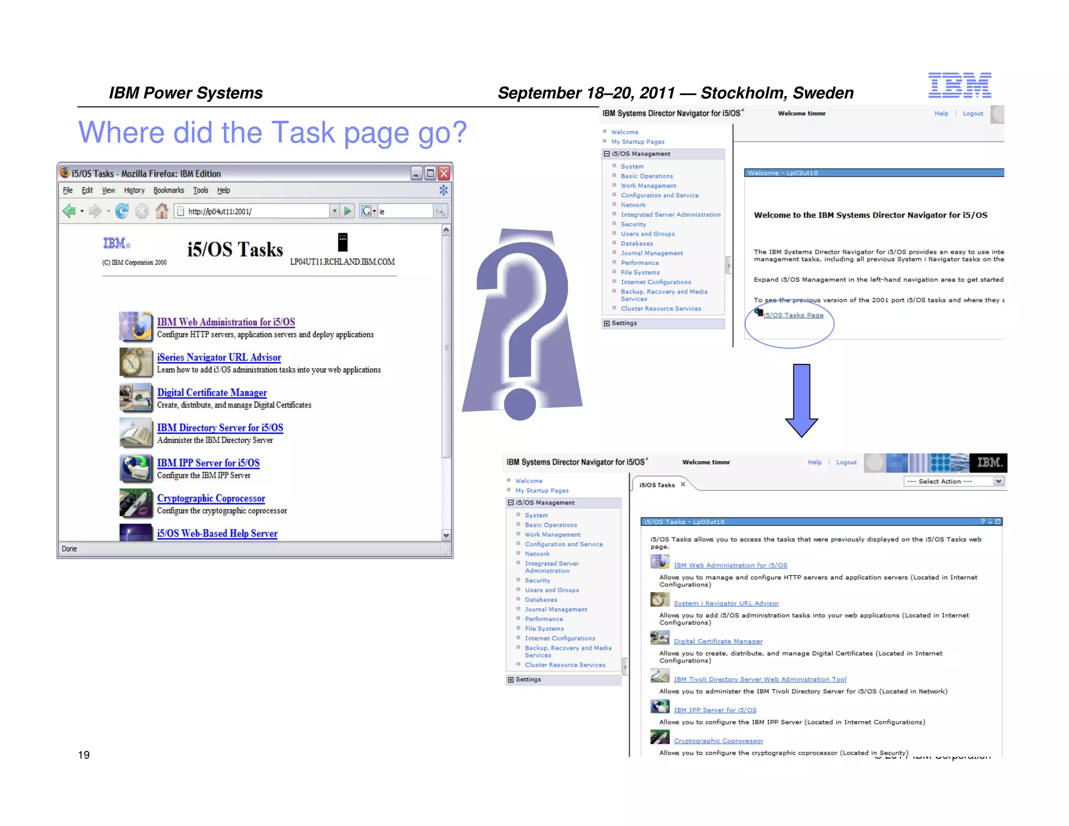Open Security in upper Navigator tree

(x=633, y=224)
